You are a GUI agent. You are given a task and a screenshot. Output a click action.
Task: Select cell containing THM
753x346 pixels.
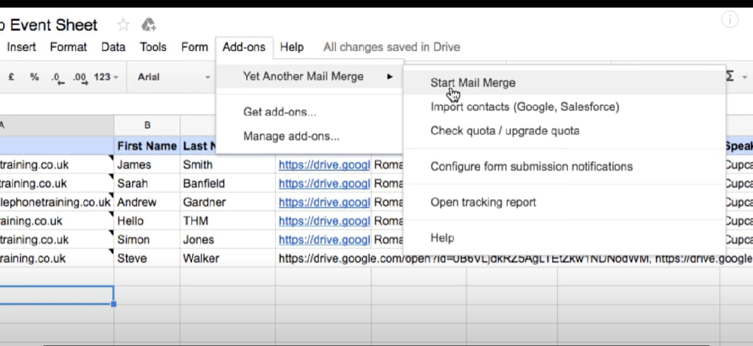(227, 221)
